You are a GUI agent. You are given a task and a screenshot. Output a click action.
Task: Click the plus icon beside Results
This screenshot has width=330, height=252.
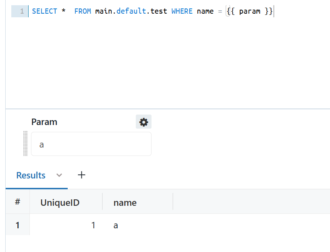81,175
